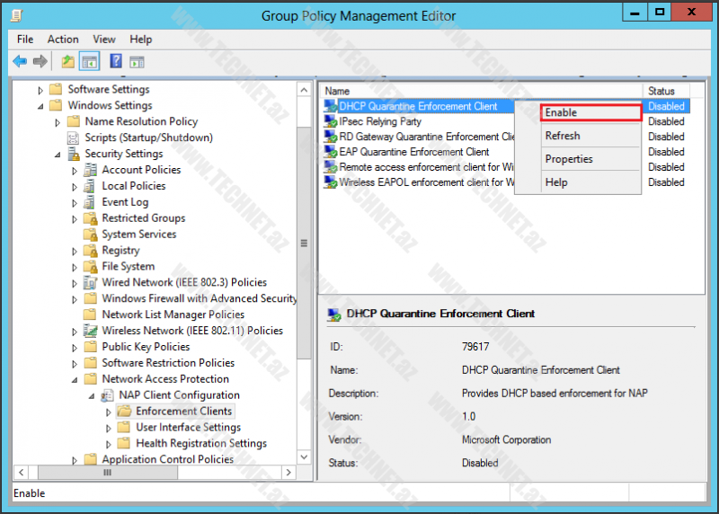This screenshot has height=514, width=719.
Task: Select Properties in the context menu
Action: click(569, 159)
